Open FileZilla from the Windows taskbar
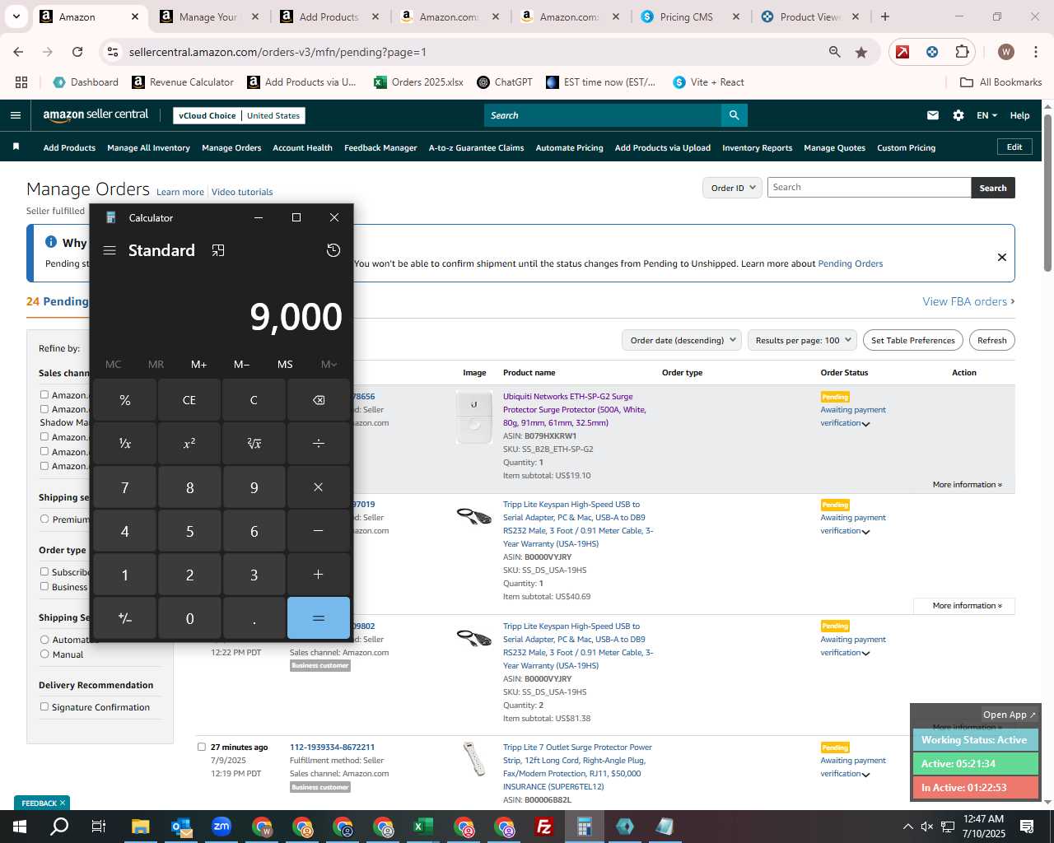Image resolution: width=1054 pixels, height=843 pixels. [544, 827]
